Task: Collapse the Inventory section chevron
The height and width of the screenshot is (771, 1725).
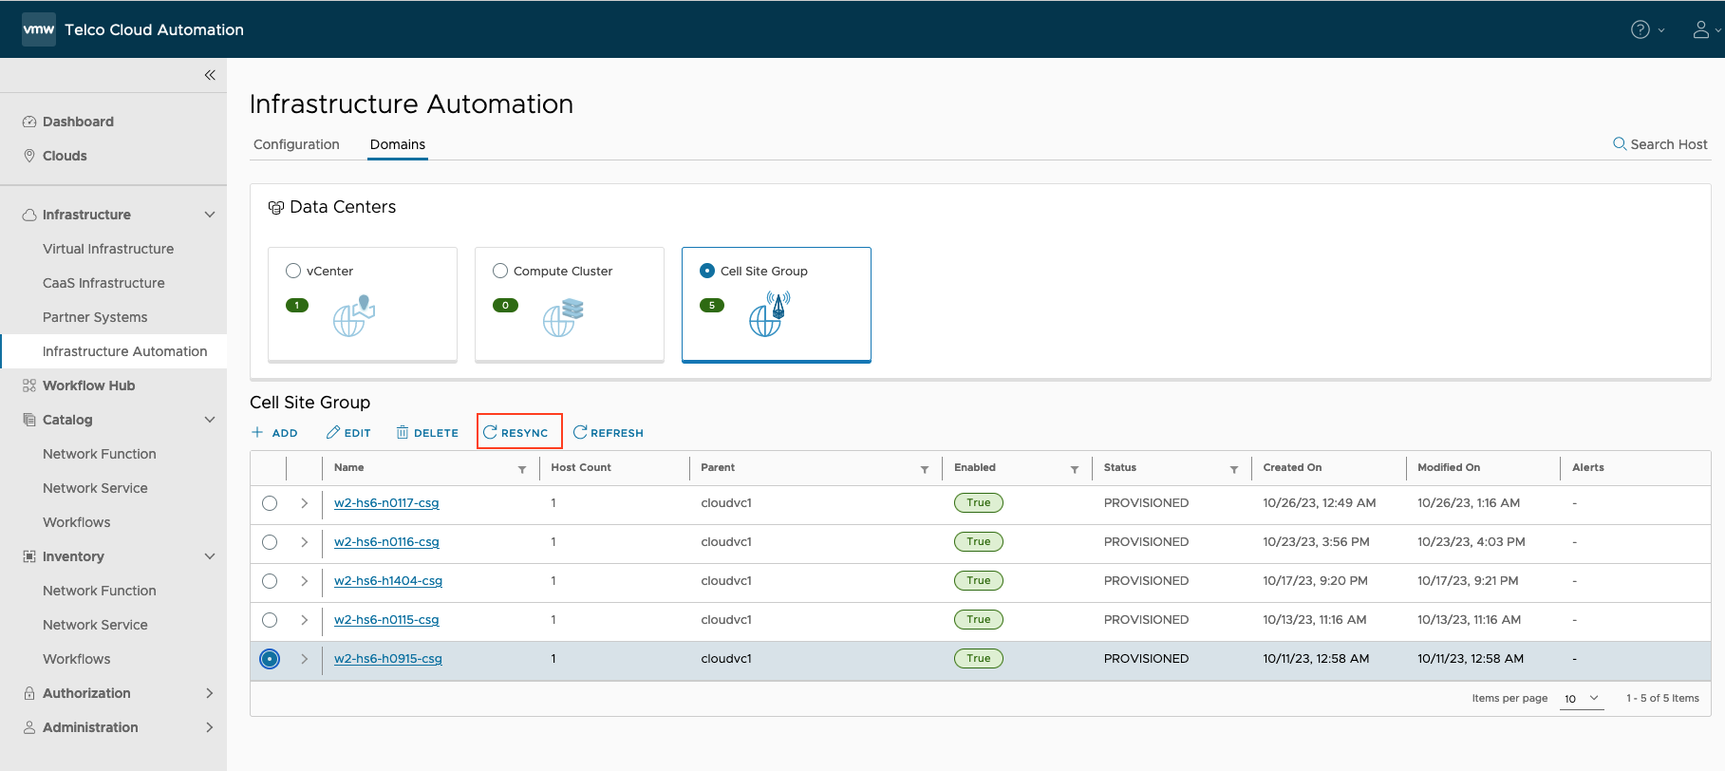Action: click(210, 556)
